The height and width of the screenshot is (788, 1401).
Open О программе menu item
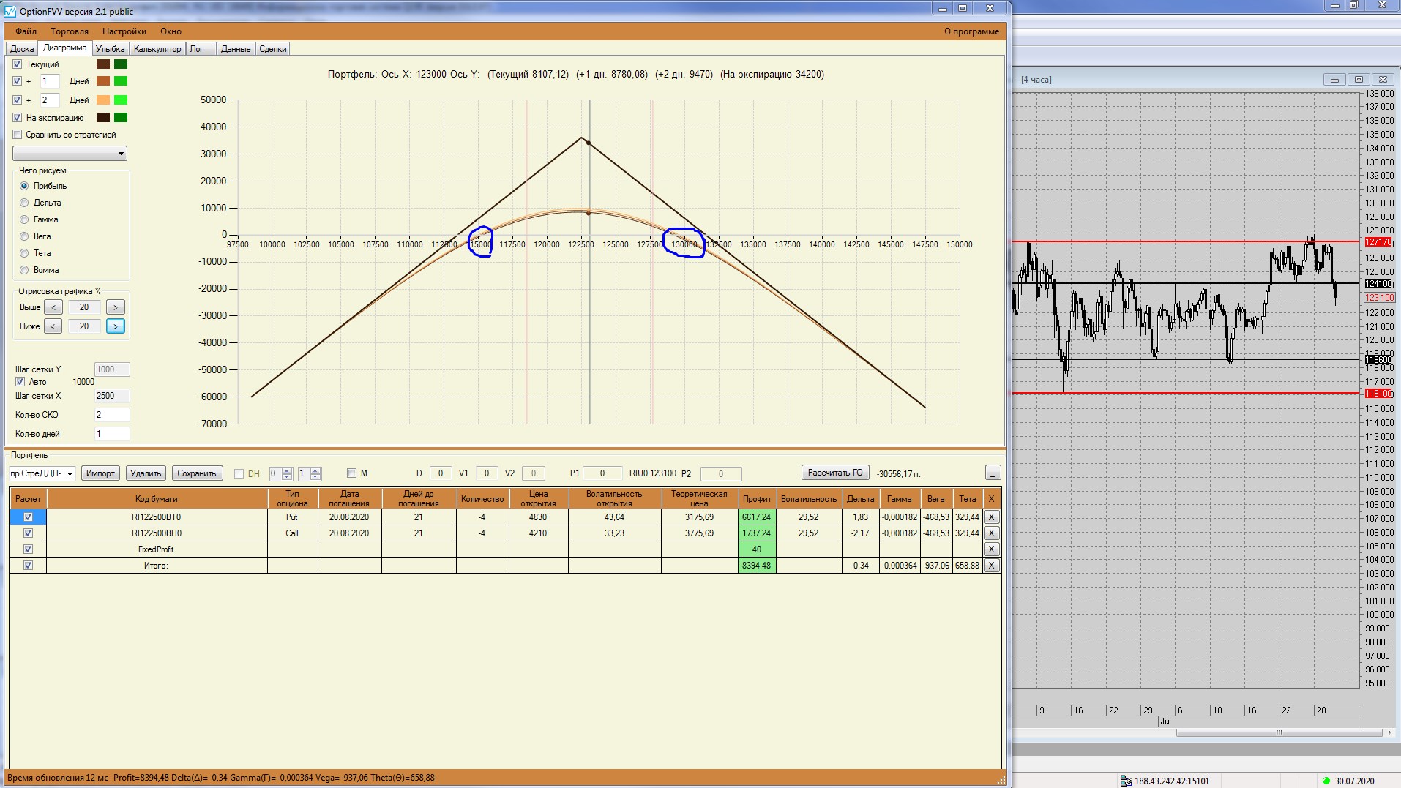[971, 31]
